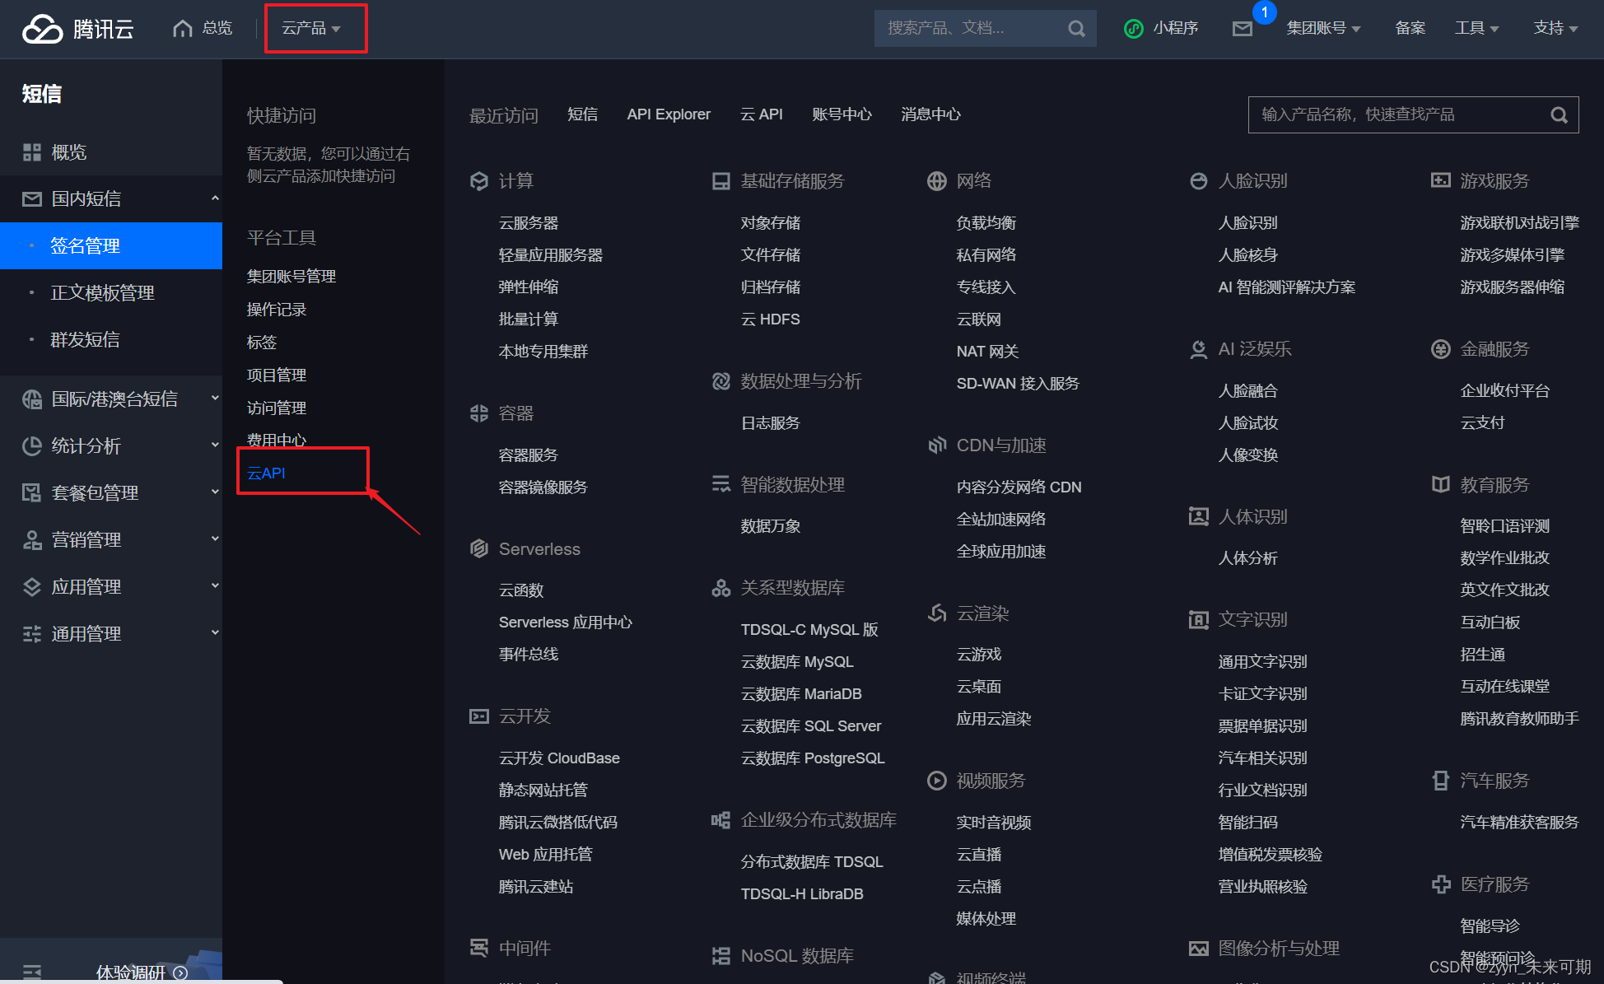Image resolution: width=1604 pixels, height=984 pixels.
Task: Click the magnifier in top search bar
Action: [1076, 29]
